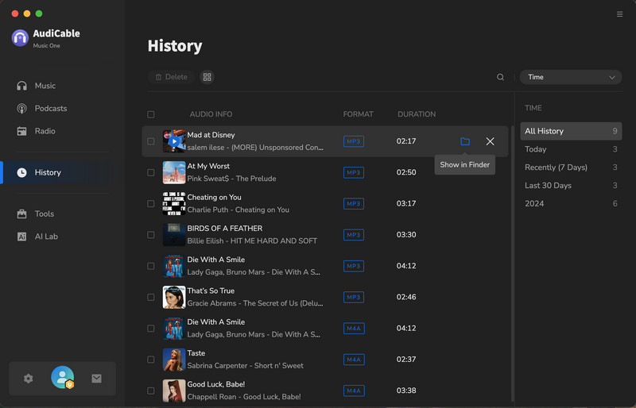Open AI Lab in the sidebar
Screen dimensions: 636x408
point(46,237)
